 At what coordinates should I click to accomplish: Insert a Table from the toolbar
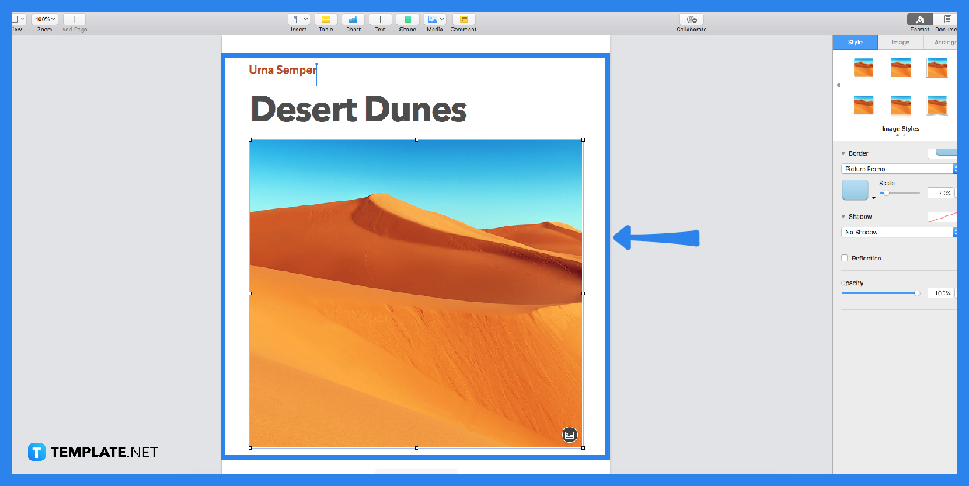[x=326, y=19]
